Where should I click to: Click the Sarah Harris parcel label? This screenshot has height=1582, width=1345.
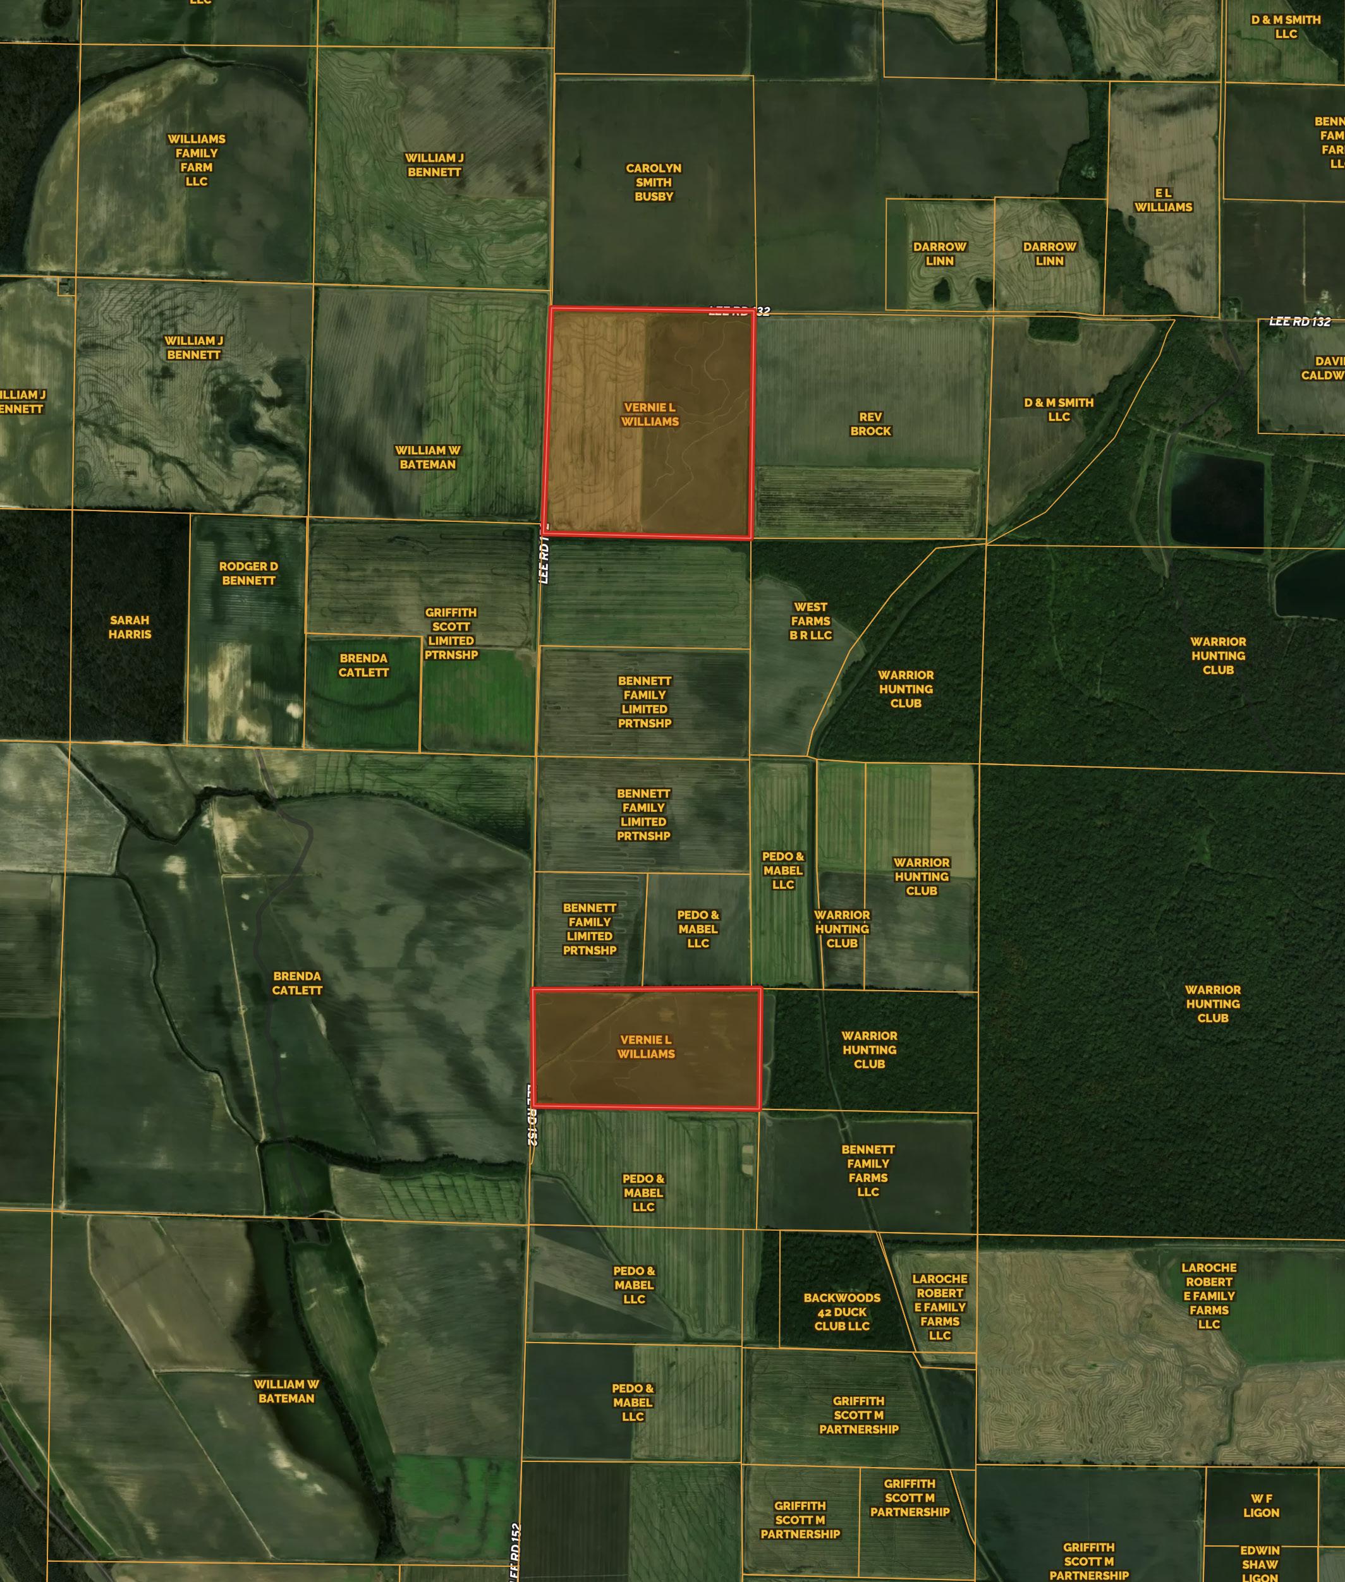tap(130, 627)
